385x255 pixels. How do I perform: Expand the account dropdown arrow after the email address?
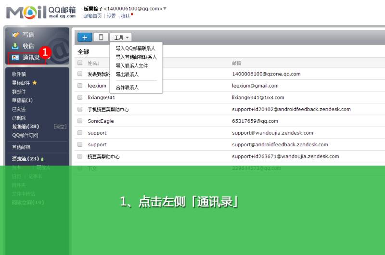click(x=165, y=8)
